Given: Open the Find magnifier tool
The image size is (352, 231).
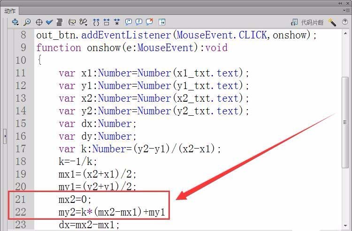Looking at the screenshot, I should [27, 22].
